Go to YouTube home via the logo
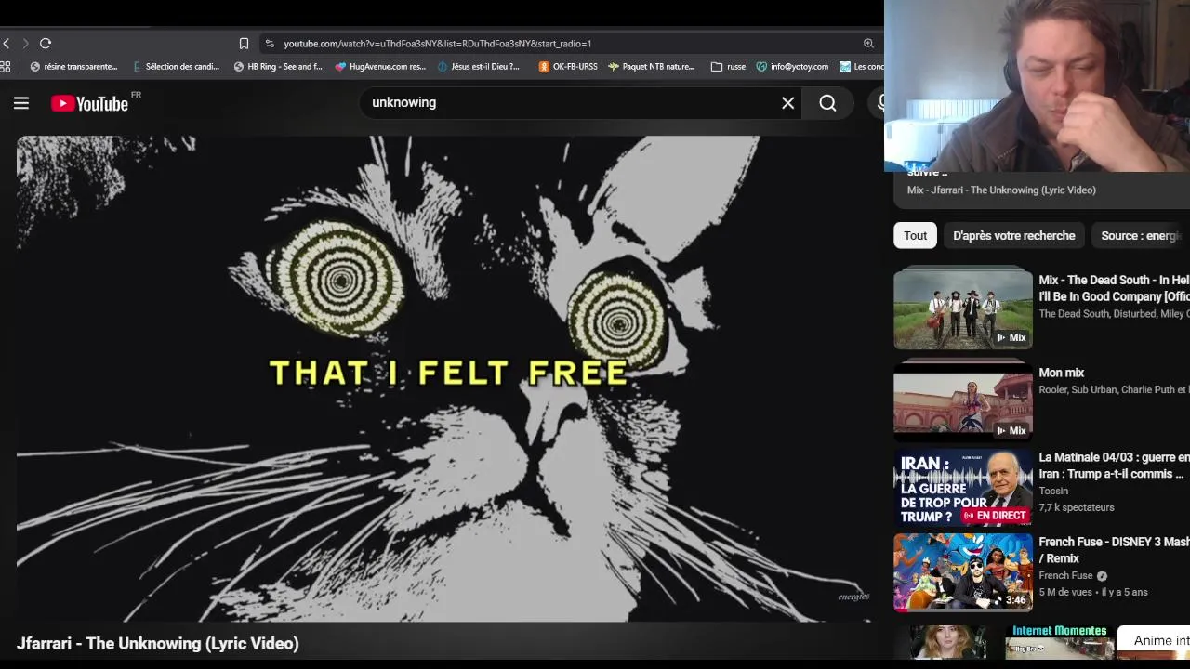The height and width of the screenshot is (669, 1190). [x=90, y=103]
